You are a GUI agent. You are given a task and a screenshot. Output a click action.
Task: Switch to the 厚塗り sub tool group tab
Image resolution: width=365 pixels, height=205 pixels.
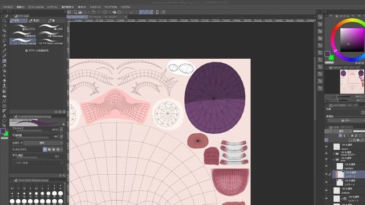(36, 20)
